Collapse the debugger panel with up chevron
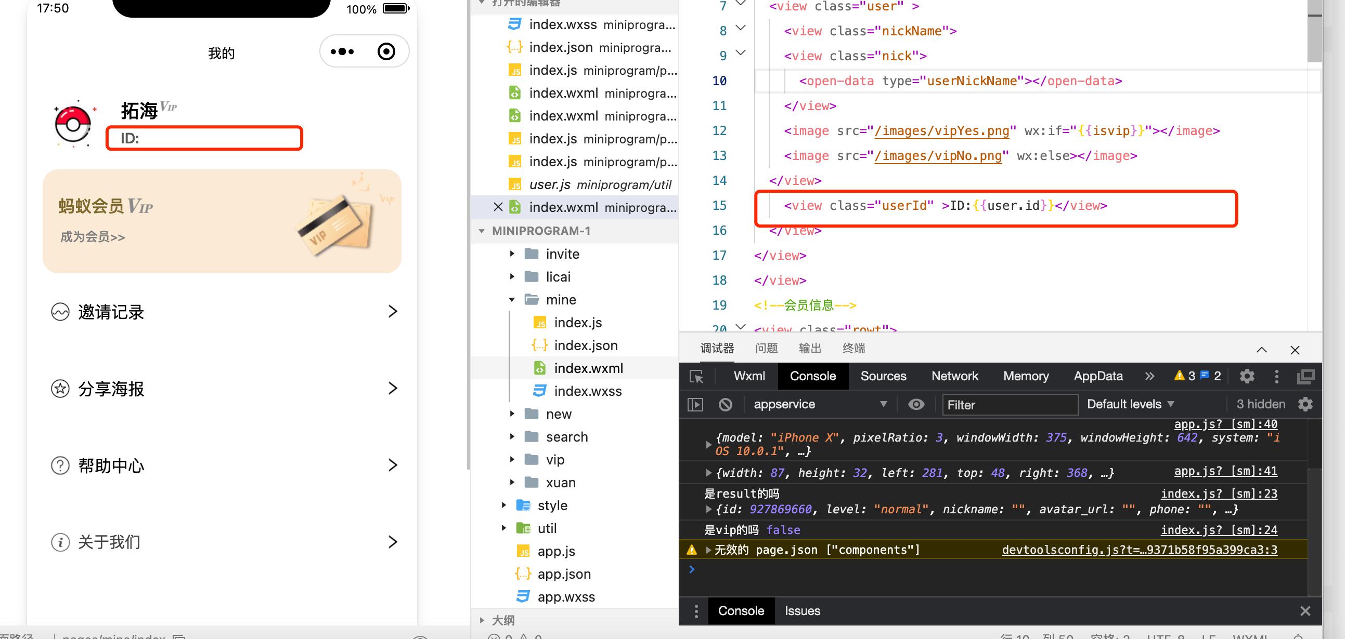This screenshot has height=639, width=1345. 1261,350
